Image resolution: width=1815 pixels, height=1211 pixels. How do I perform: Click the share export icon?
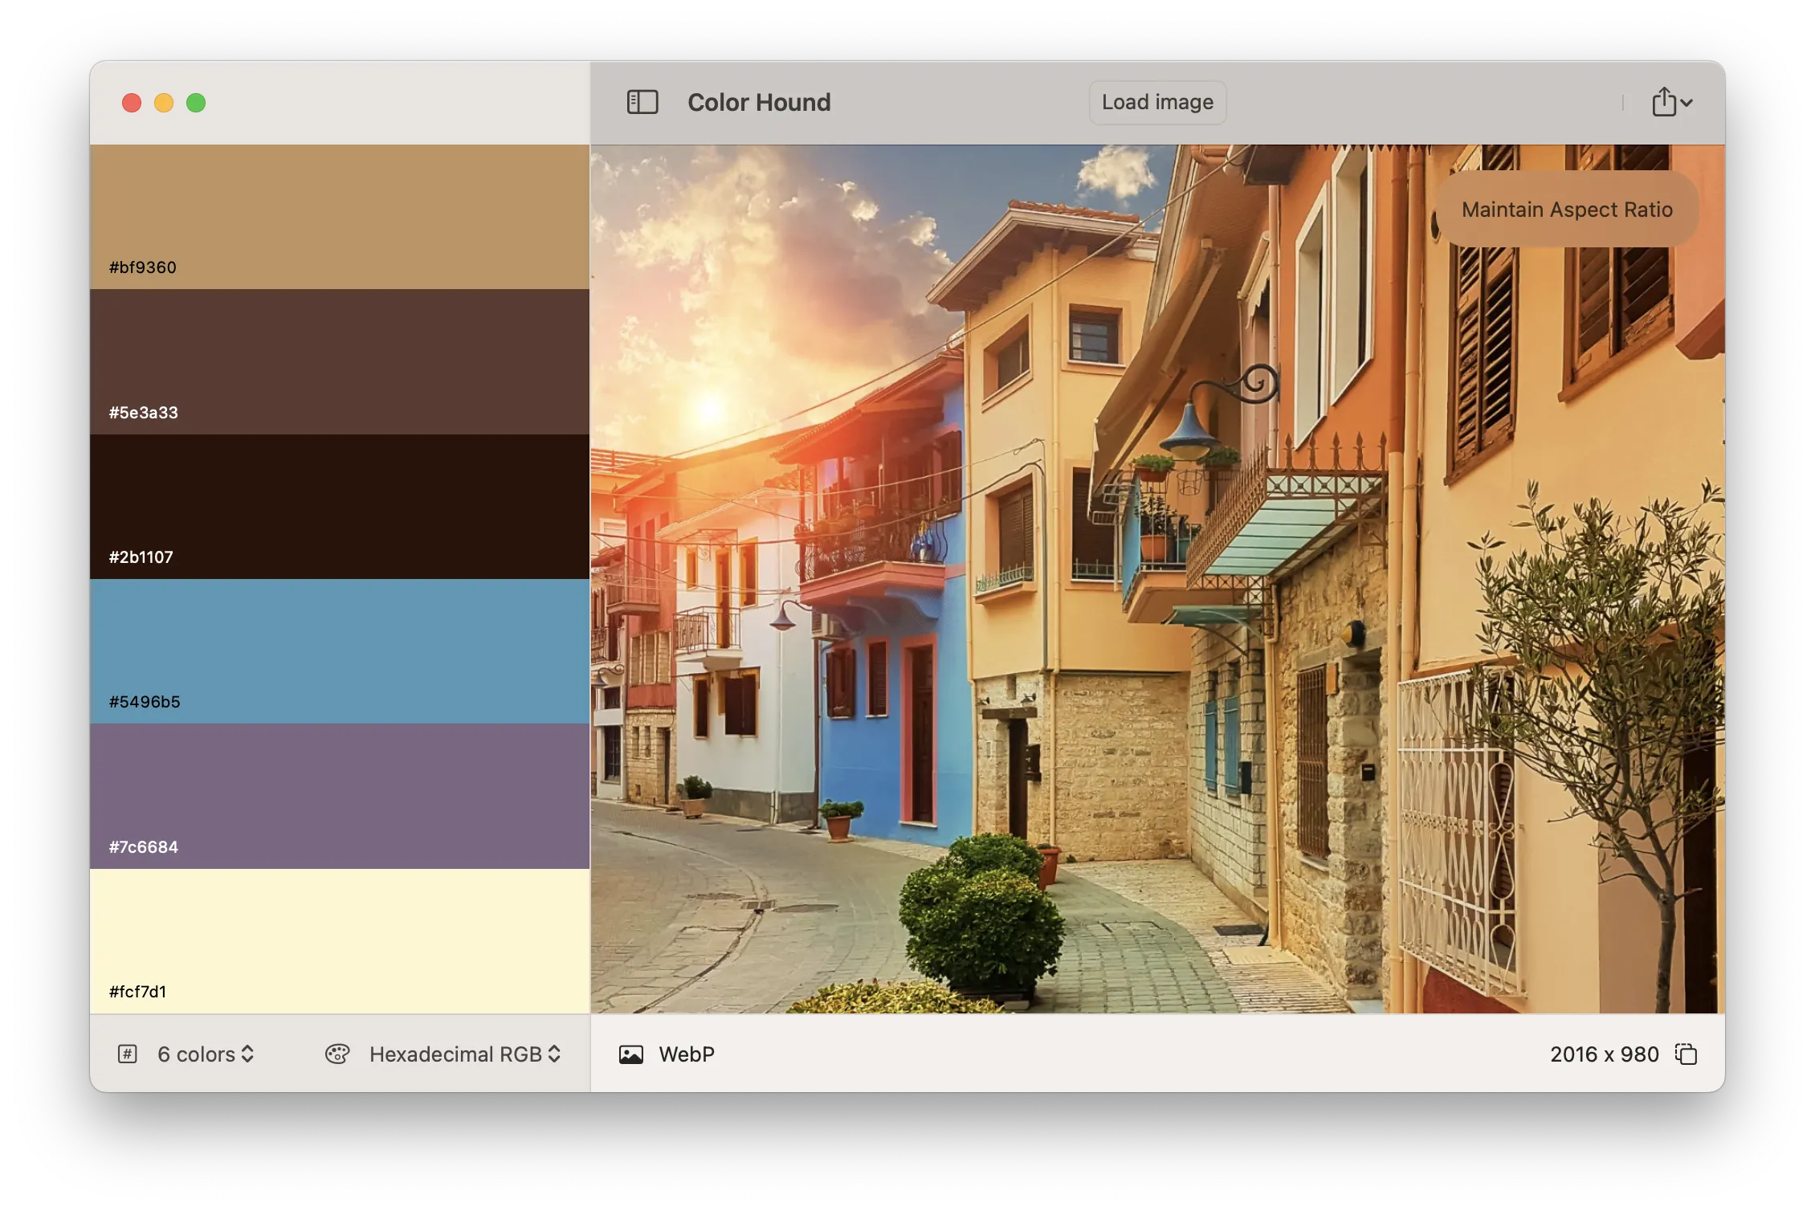tap(1664, 102)
